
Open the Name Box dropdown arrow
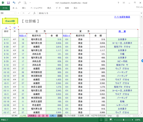coord(15,13)
